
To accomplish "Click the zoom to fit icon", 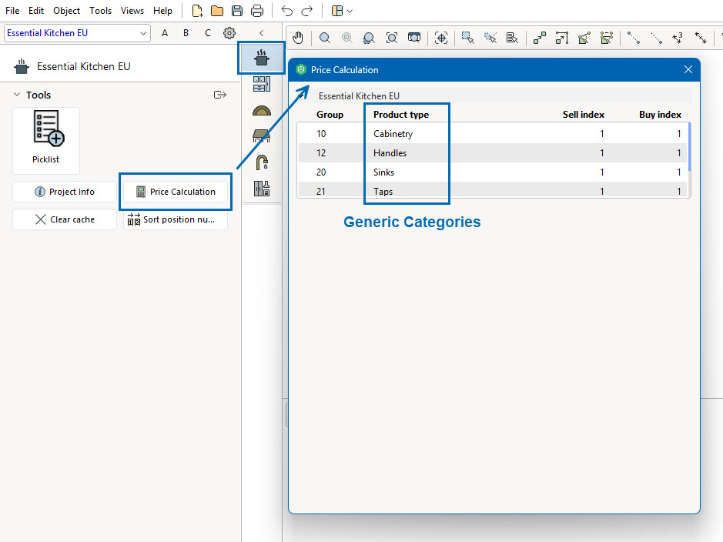I will click(391, 38).
